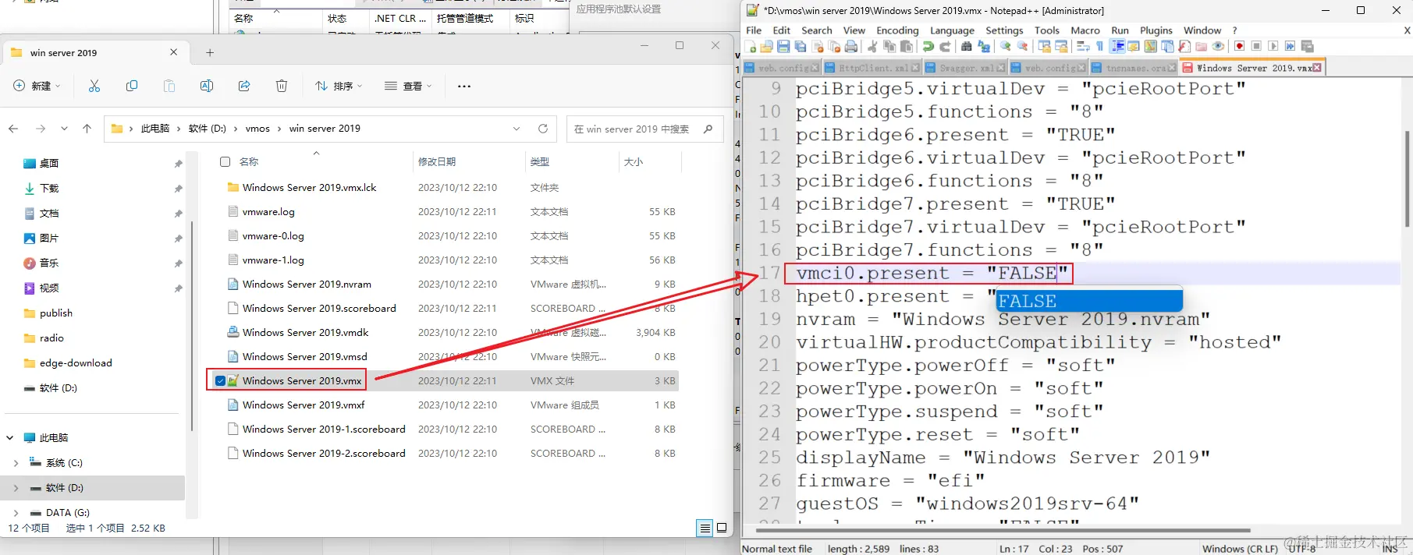Uncheck the Windows Server 2019.vmx checkbox
Screen dimensions: 1413x555
[220, 381]
